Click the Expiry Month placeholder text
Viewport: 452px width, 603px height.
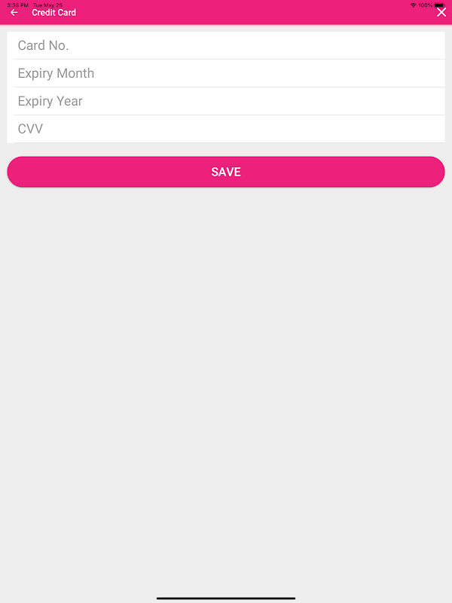coord(56,73)
